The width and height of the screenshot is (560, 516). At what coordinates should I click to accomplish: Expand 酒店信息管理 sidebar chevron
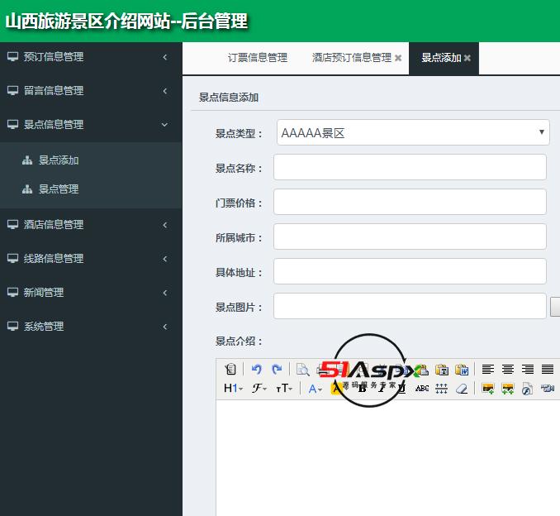164,225
